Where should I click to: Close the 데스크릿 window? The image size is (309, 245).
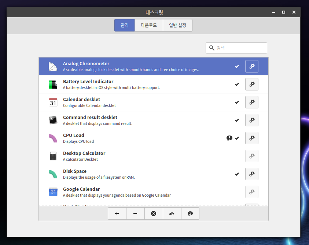point(294,12)
